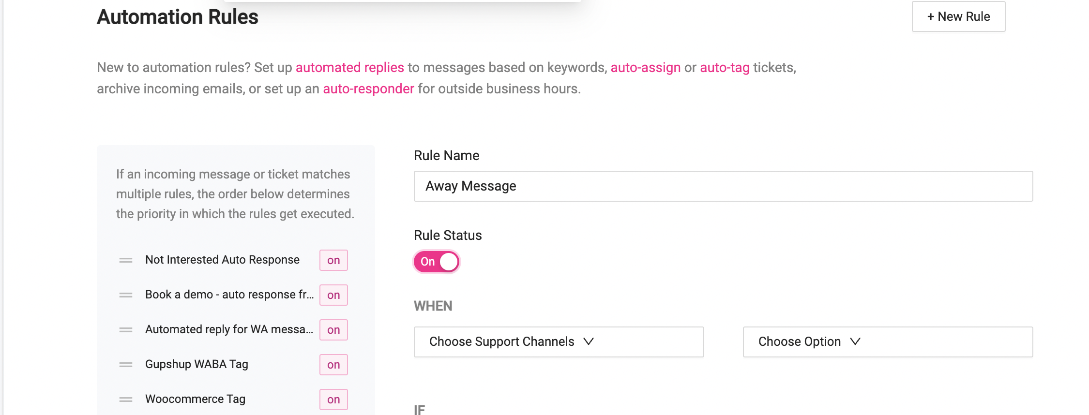Toggle Woocommerce Tag on badge
The height and width of the screenshot is (415, 1089).
coord(333,400)
